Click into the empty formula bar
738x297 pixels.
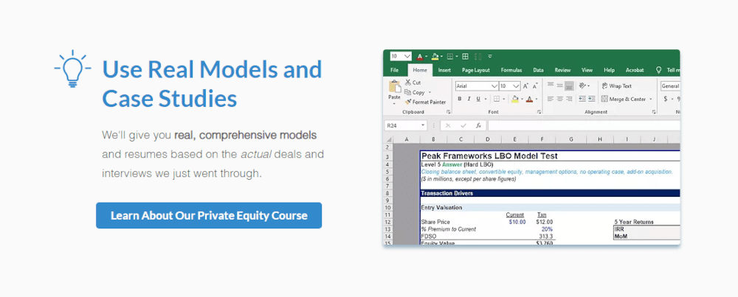(x=584, y=125)
